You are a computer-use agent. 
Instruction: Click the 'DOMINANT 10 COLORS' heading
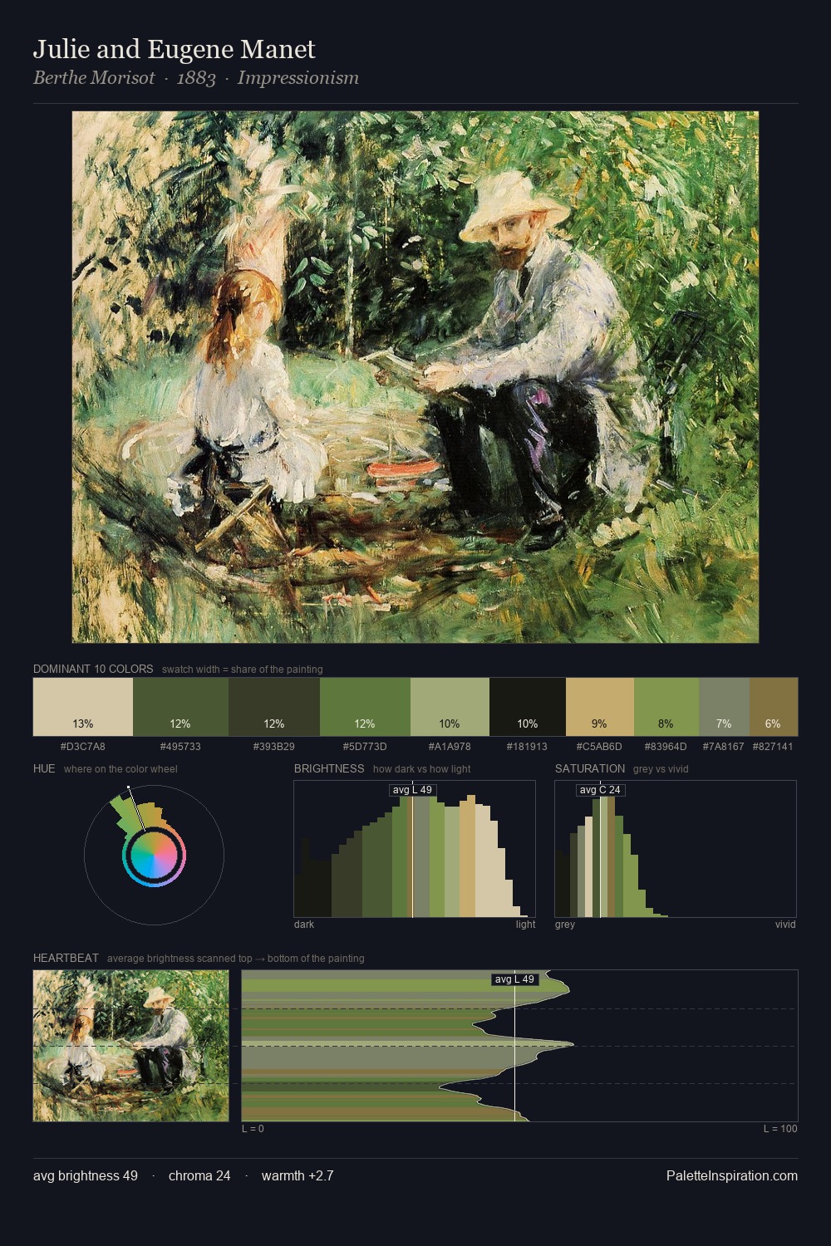click(93, 669)
